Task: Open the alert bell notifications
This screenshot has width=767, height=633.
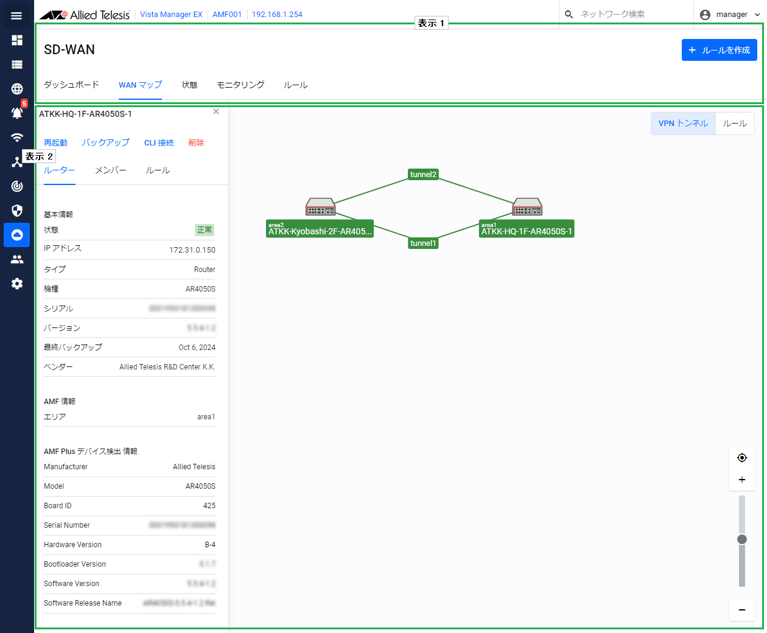Action: pyautogui.click(x=17, y=113)
